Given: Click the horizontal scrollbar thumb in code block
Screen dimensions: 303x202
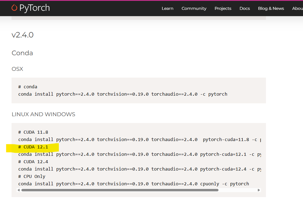Looking at the screenshot, I should tap(120, 190).
